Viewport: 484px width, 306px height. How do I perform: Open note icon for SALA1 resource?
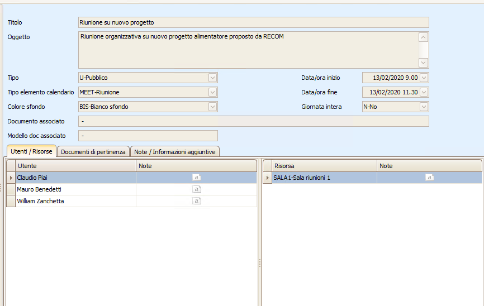pos(429,178)
